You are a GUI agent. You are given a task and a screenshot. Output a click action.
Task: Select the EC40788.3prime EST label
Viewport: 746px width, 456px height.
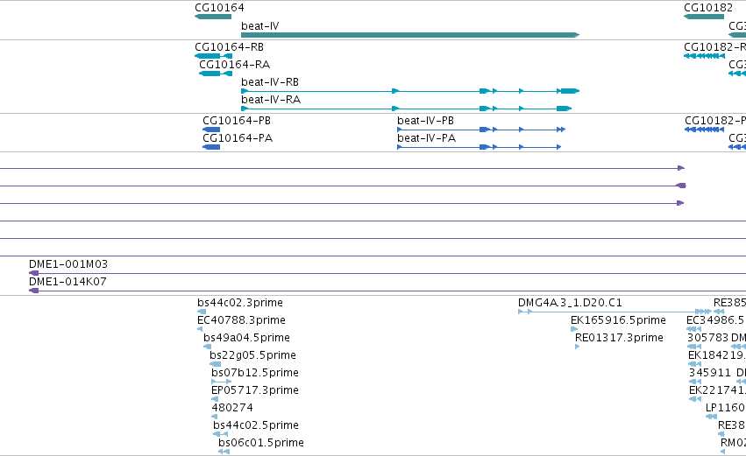click(x=241, y=320)
